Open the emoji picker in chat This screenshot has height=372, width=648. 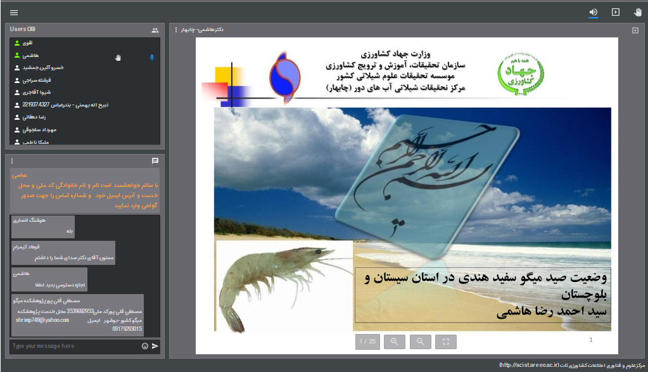tap(145, 346)
